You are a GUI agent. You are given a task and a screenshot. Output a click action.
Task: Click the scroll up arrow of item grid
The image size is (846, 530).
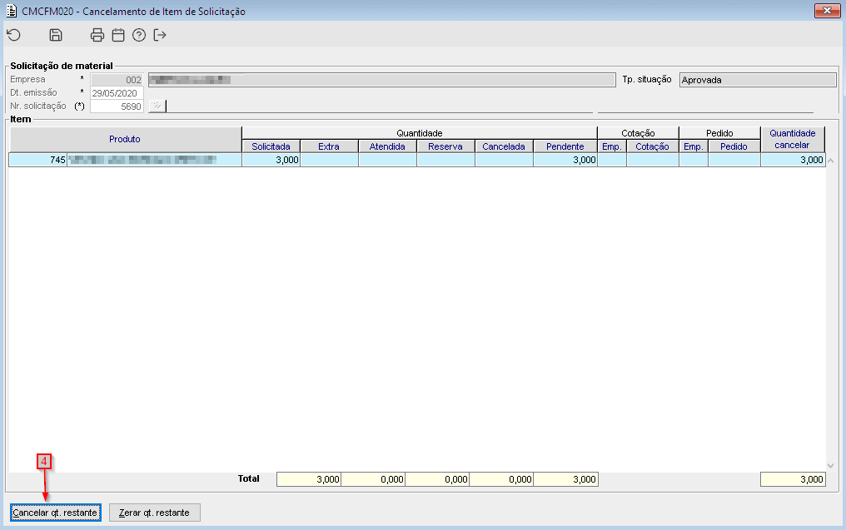coord(829,160)
